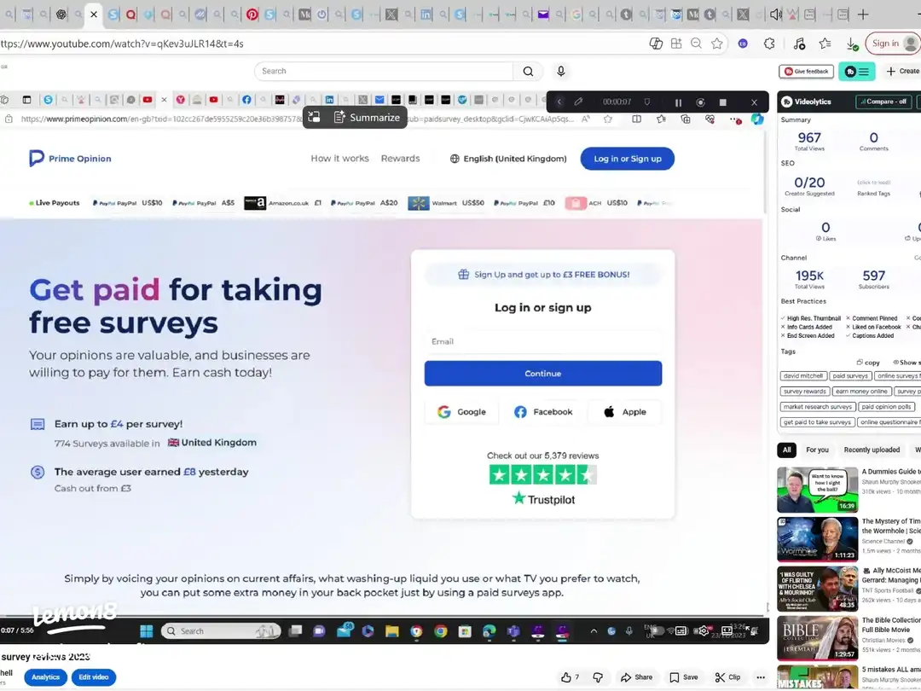921x691 pixels.
Task: Click blue Log in or Sign up button
Action: 628,159
